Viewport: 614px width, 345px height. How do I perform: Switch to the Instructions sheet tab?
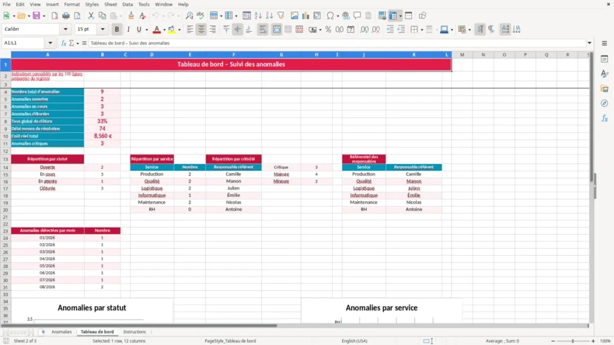click(x=134, y=332)
